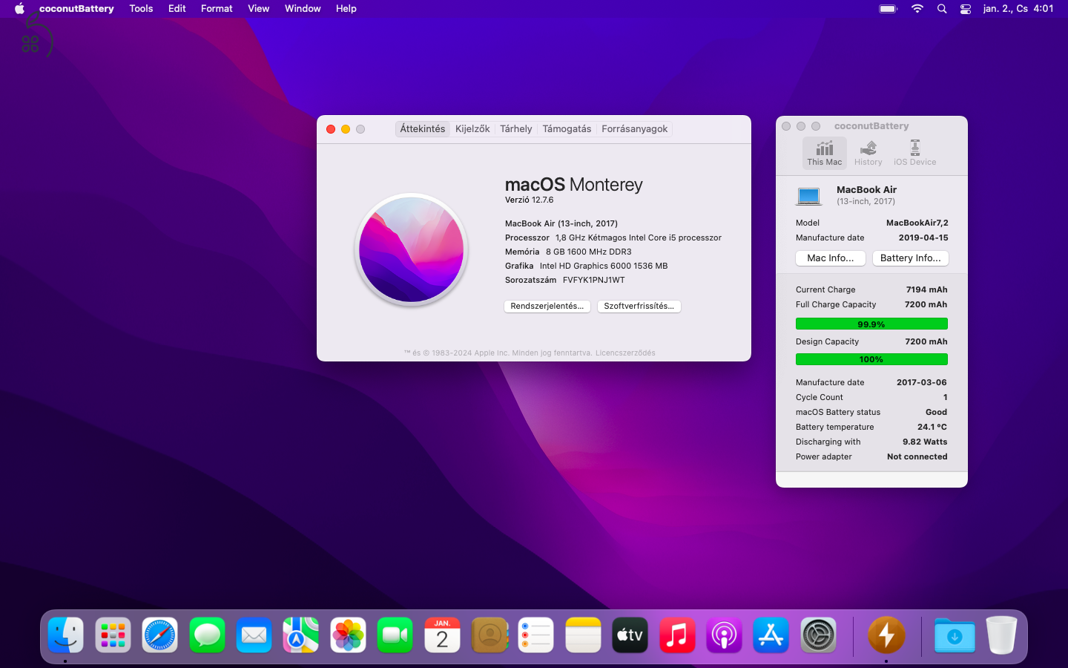Open the Help menu
Screen dimensions: 1068x668
pos(346,9)
